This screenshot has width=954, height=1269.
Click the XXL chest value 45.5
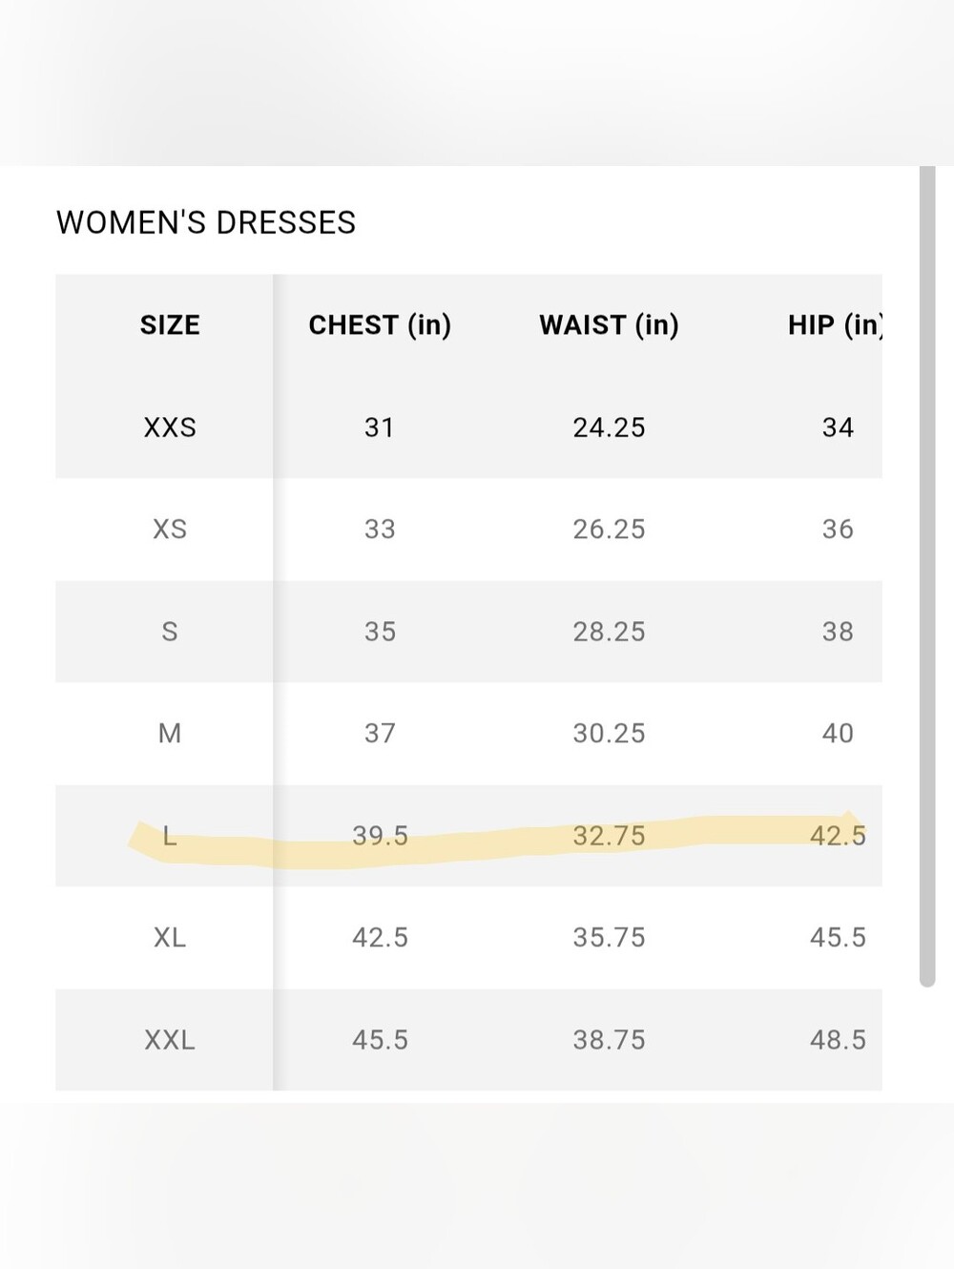pos(380,1040)
